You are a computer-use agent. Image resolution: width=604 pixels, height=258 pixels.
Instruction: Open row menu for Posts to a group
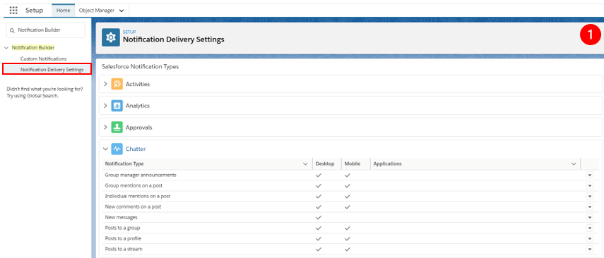(x=590, y=228)
